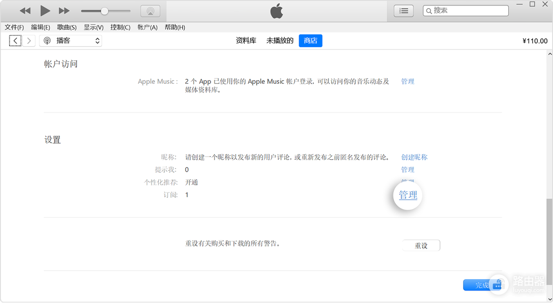Go forward with the right arrow button
The height and width of the screenshot is (303, 553).
(29, 41)
